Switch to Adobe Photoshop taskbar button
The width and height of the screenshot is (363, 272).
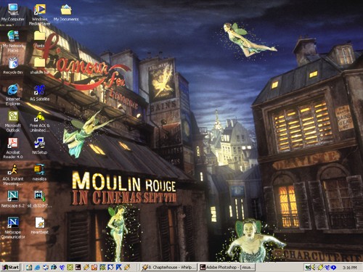click(x=227, y=267)
